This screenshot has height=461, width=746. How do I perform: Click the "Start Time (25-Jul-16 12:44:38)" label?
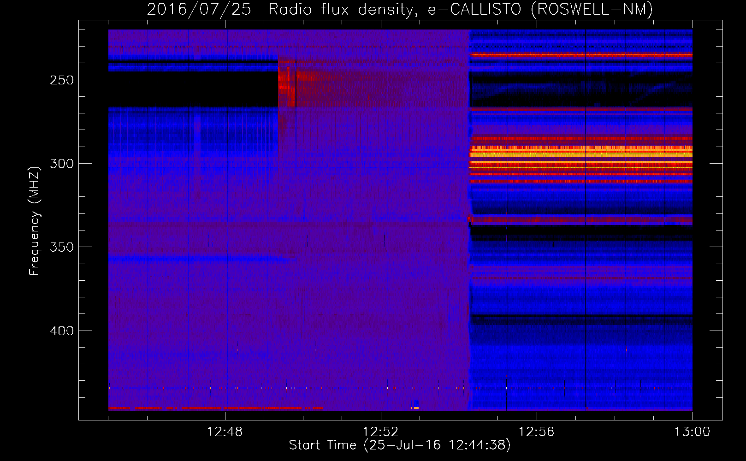pos(400,445)
